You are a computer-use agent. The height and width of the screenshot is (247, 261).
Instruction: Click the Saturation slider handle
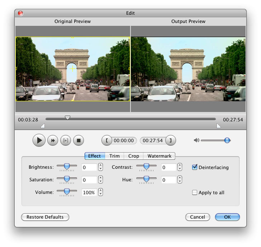[x=67, y=179]
